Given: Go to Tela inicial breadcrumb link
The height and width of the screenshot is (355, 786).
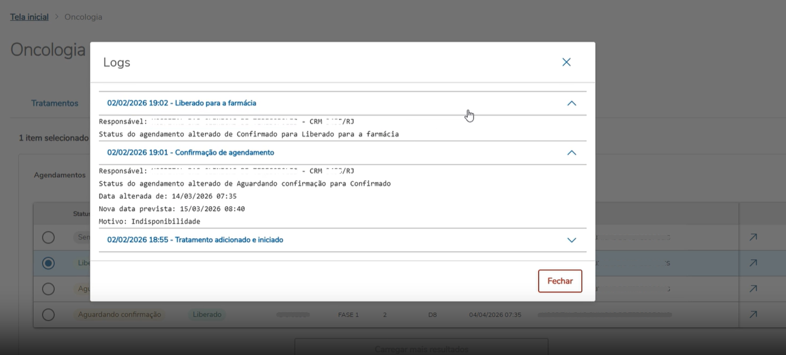Looking at the screenshot, I should click(29, 17).
